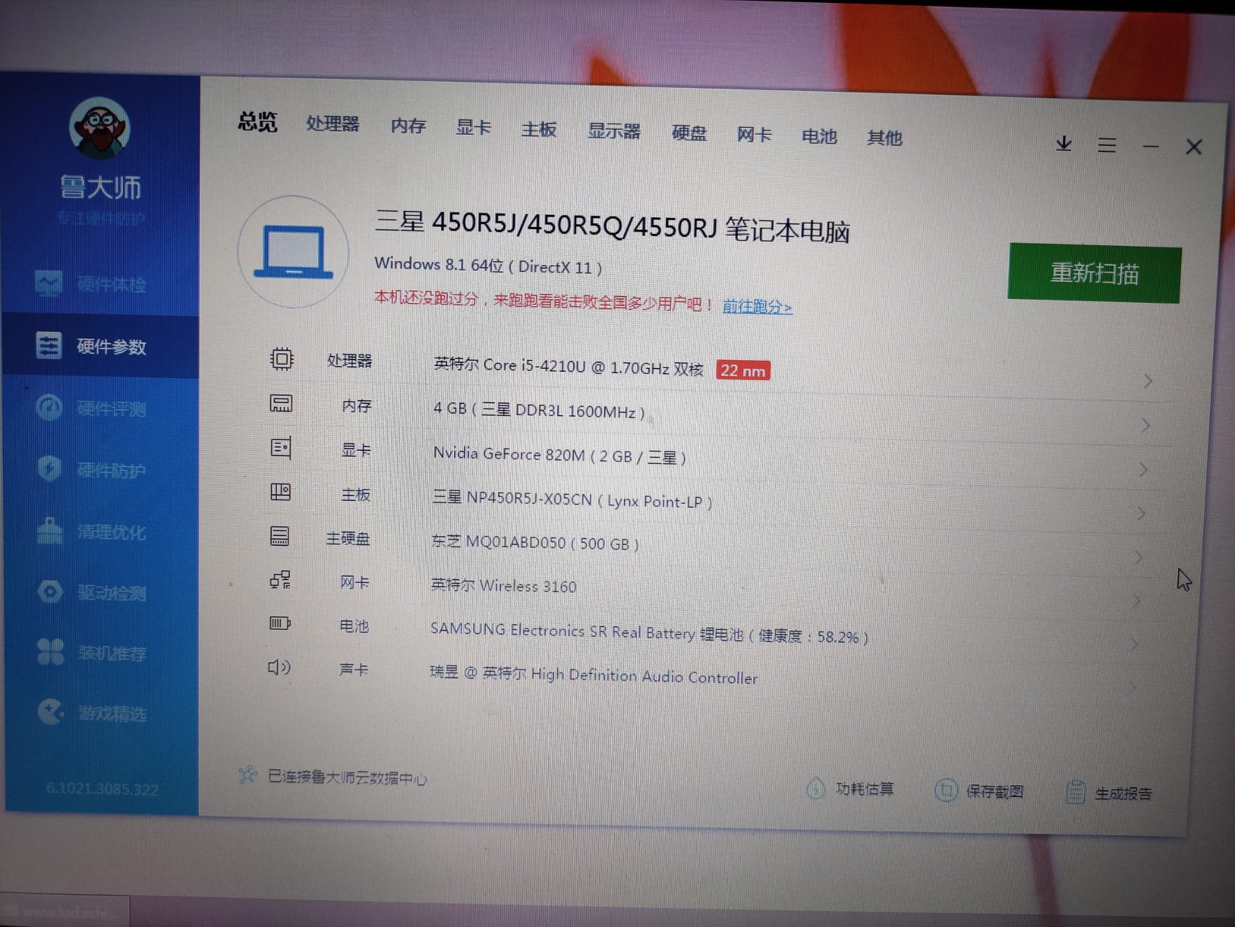Image resolution: width=1235 pixels, height=927 pixels.
Task: Switch to the 内存 memory tab
Action: pyautogui.click(x=408, y=125)
